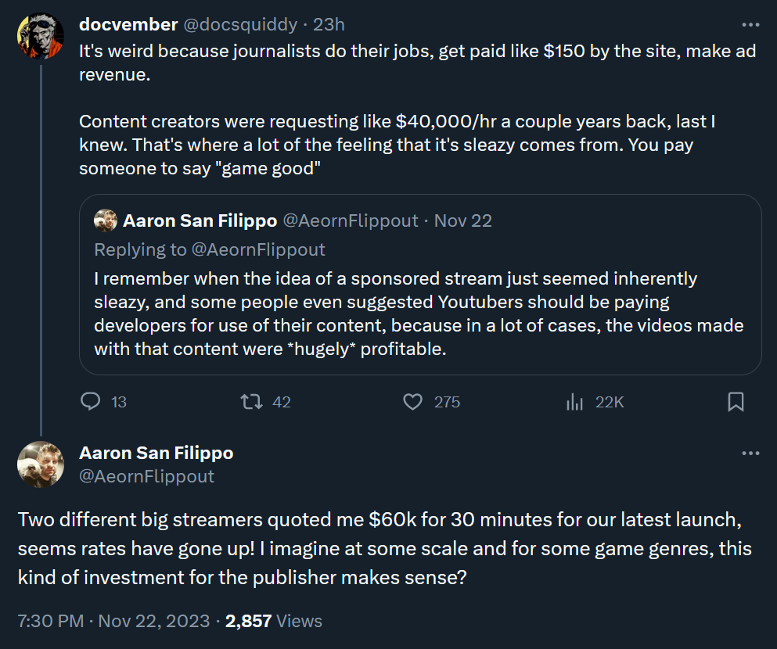Open the 23h timestamp link

click(x=329, y=24)
